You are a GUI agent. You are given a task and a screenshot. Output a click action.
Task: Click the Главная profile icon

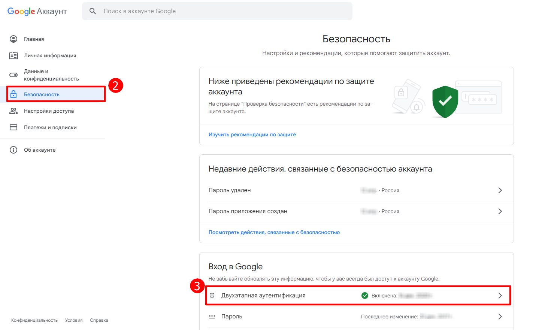[x=13, y=39]
